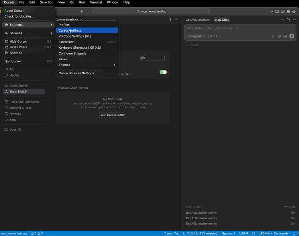Go back with the left arrow icon

pos(82,12)
